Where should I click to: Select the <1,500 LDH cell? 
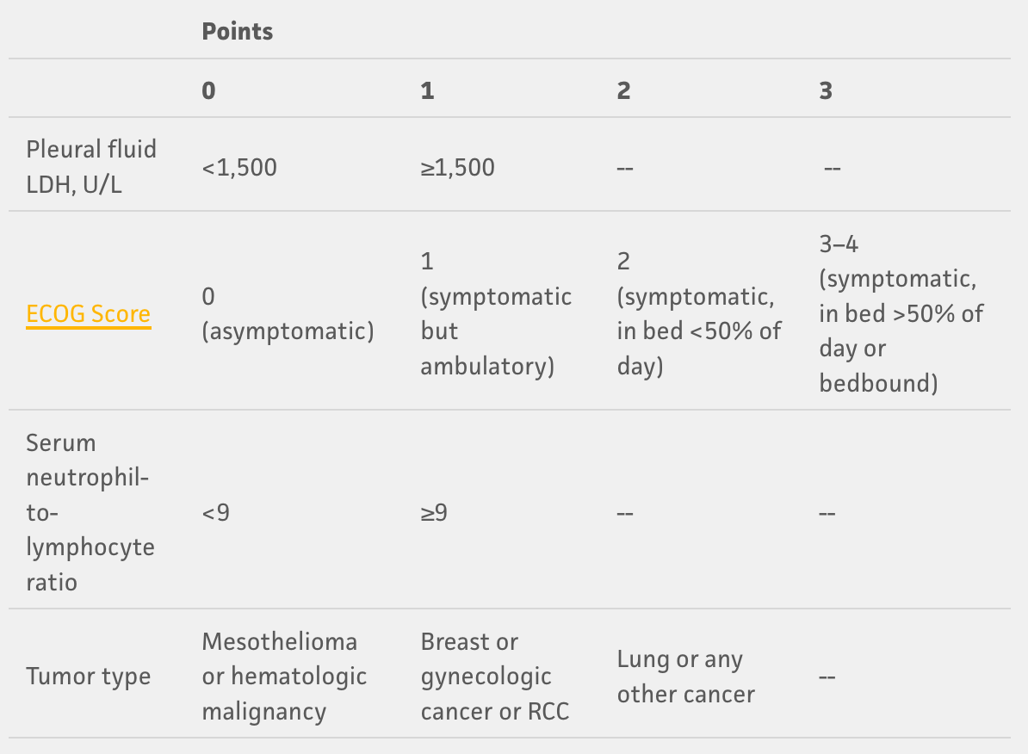click(x=239, y=167)
